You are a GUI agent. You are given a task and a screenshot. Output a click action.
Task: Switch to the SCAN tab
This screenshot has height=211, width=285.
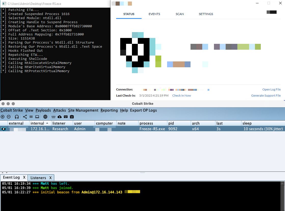tap(180, 14)
